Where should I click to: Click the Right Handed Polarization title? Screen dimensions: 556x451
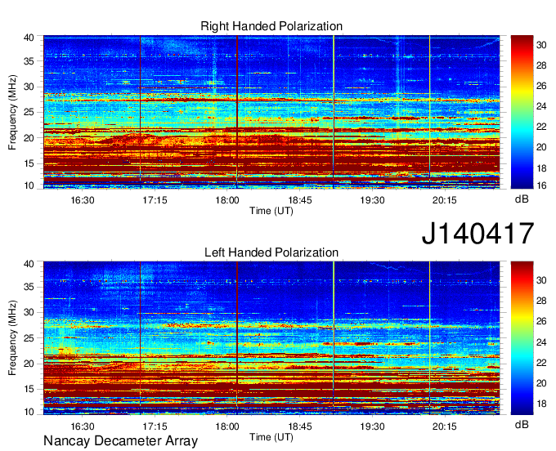(x=271, y=26)
